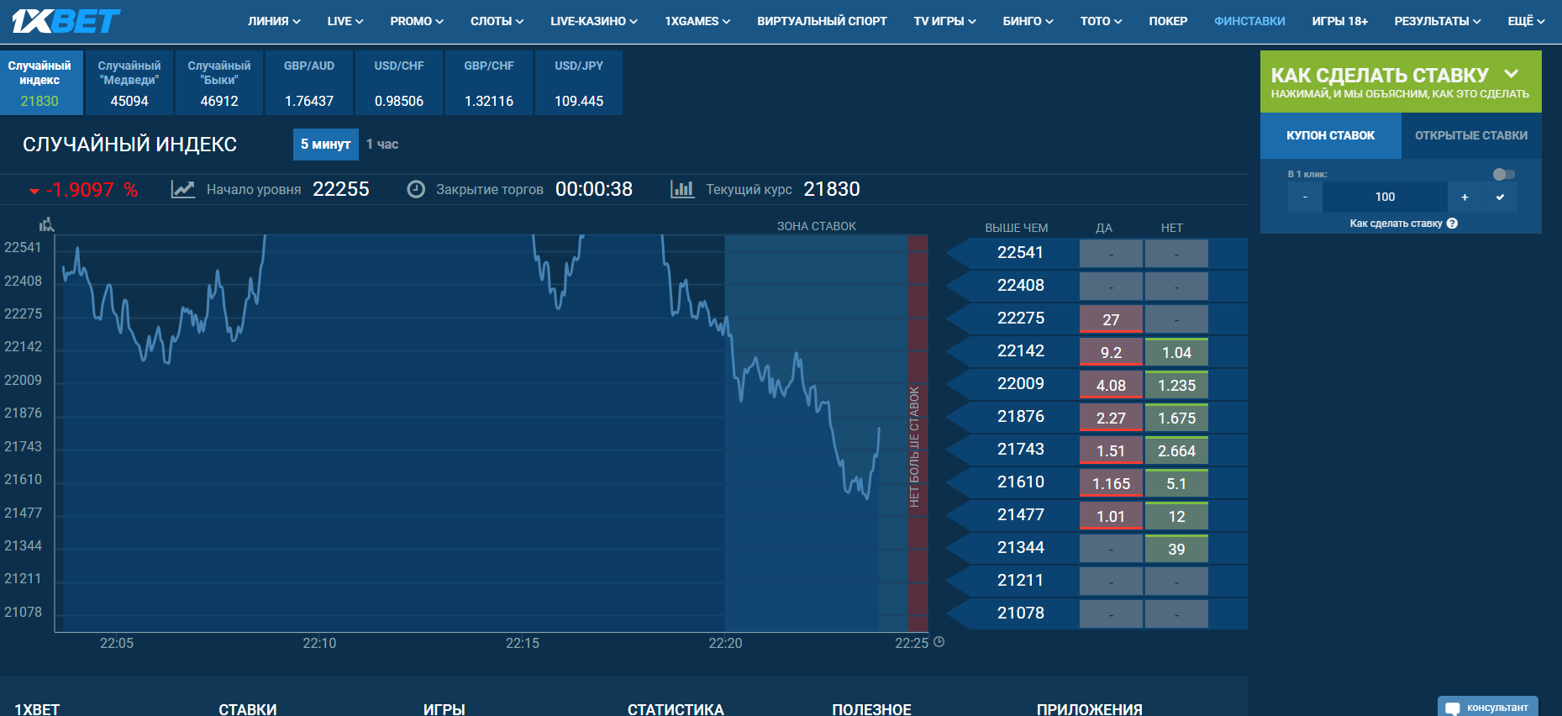Image resolution: width=1562 pixels, height=716 pixels.
Task: Bet ДА at 9.2 for level 22142
Action: (x=1111, y=352)
